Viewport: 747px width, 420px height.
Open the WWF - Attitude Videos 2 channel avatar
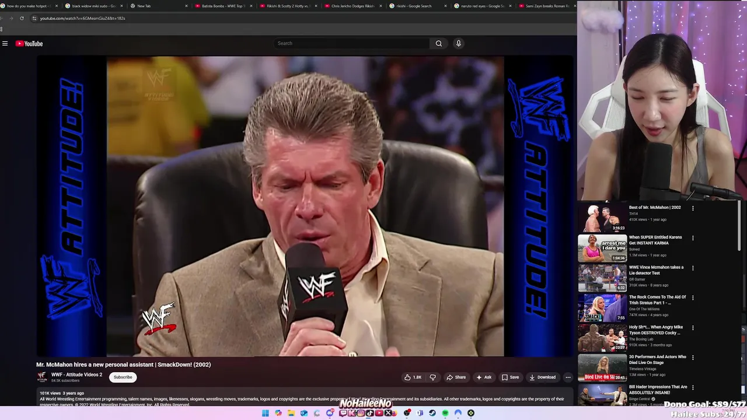tap(42, 377)
